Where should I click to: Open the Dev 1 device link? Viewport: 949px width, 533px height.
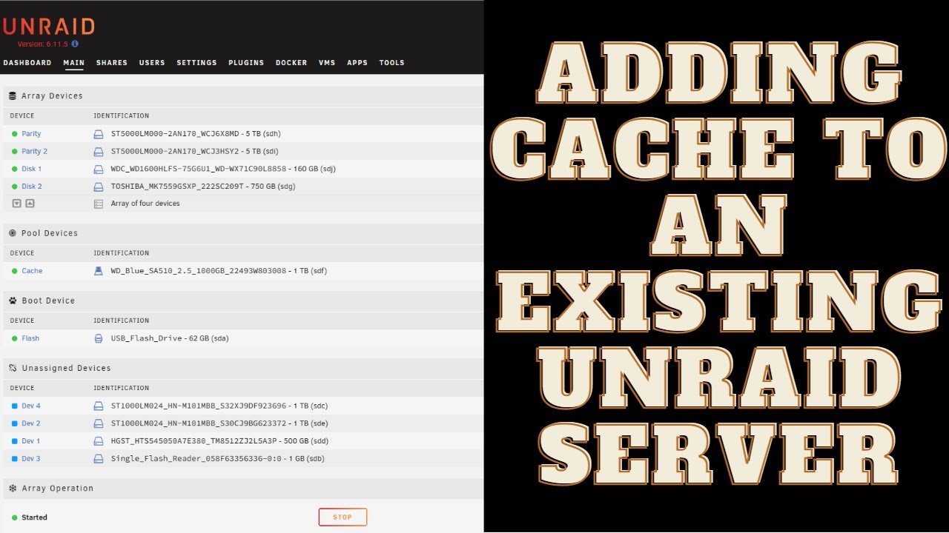click(x=31, y=441)
